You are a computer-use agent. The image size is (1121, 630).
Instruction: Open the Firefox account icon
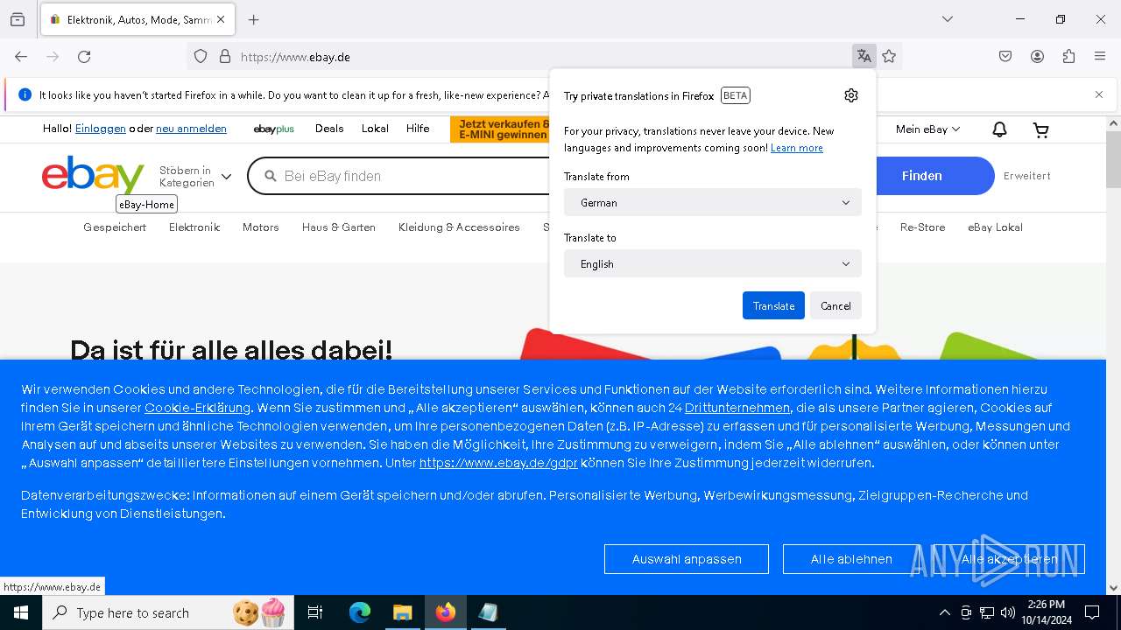pyautogui.click(x=1037, y=57)
